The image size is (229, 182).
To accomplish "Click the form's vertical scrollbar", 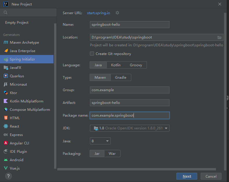I will [x=225, y=91].
